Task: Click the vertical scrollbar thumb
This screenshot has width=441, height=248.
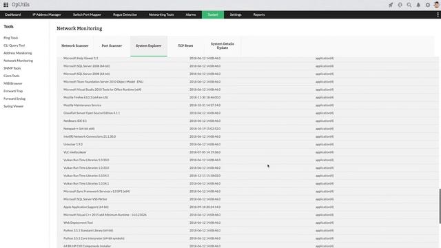Action: (440, 207)
